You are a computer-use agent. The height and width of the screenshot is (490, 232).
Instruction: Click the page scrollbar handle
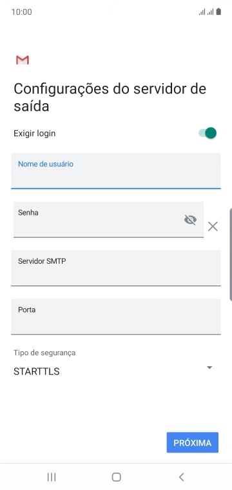tap(231, 255)
